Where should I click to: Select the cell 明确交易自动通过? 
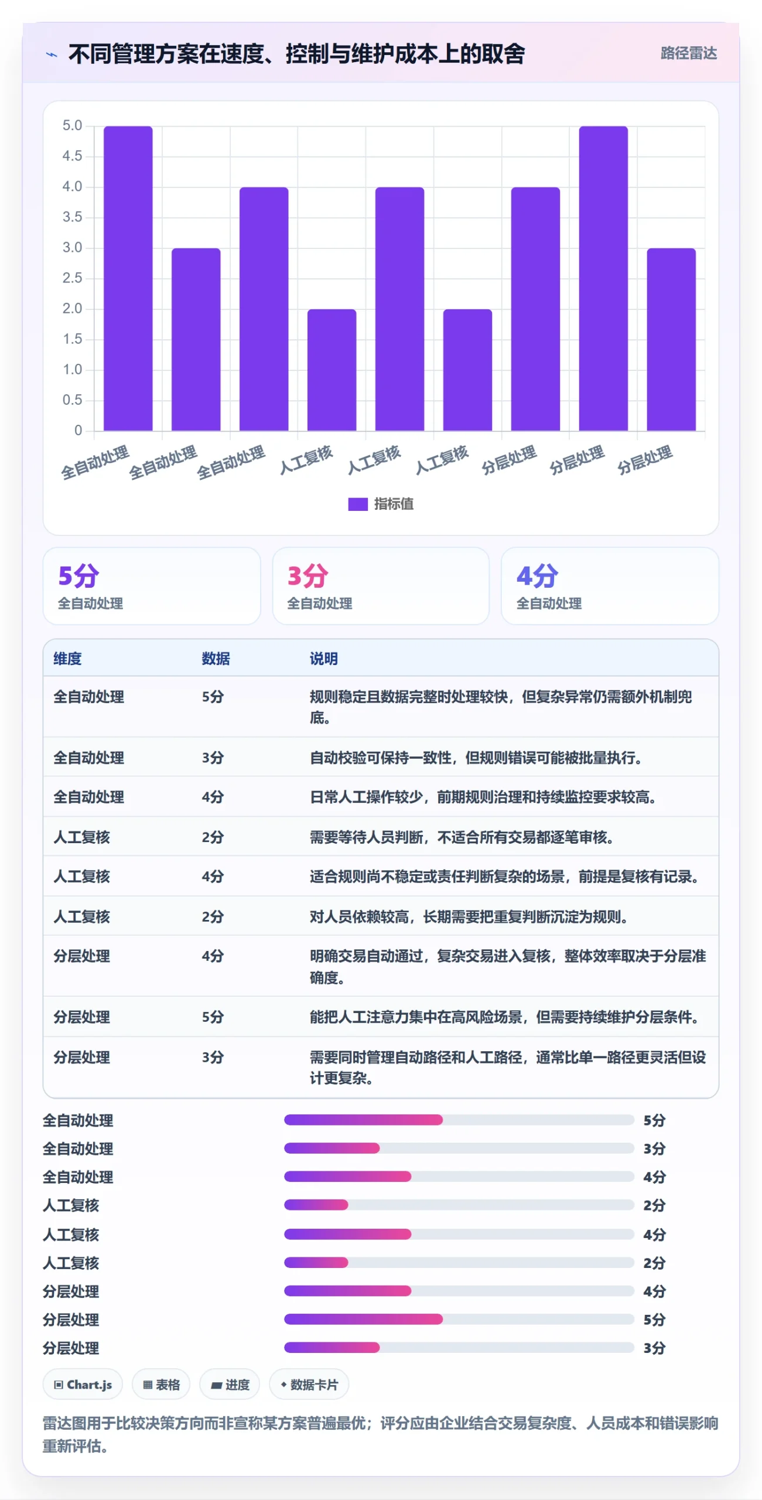tap(508, 967)
